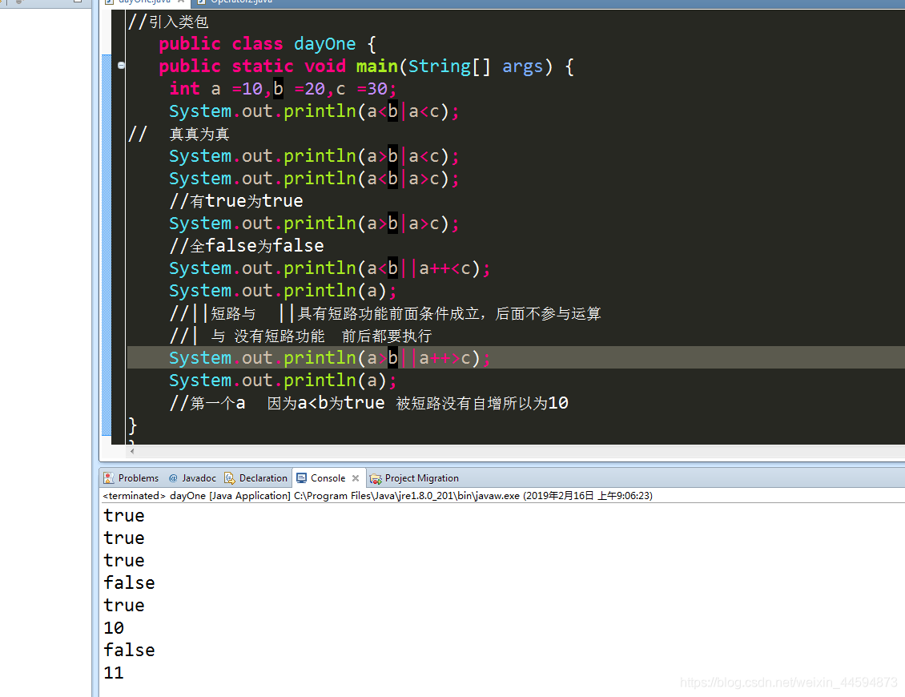Click the println(a<b||a++<c) statement
905x697 pixels.
329,268
